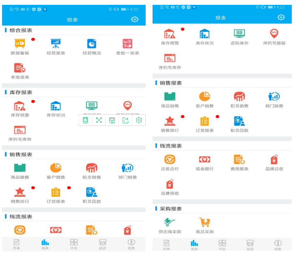Switch to 信息 tab on right screen

(278, 245)
